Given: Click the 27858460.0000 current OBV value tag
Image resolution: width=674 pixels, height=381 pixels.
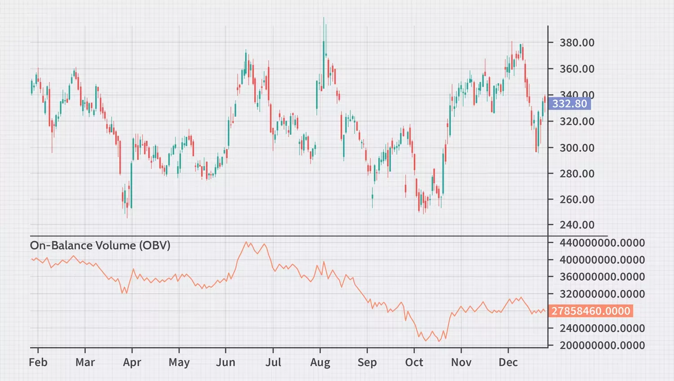Looking at the screenshot, I should coord(591,311).
